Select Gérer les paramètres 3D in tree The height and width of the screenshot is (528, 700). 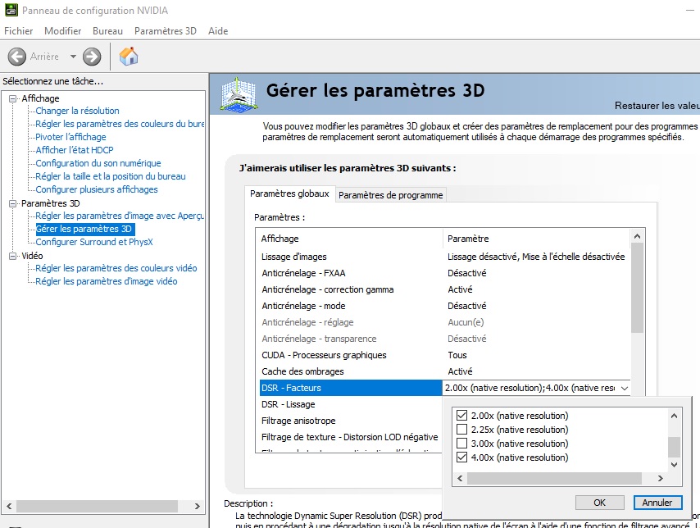84,229
